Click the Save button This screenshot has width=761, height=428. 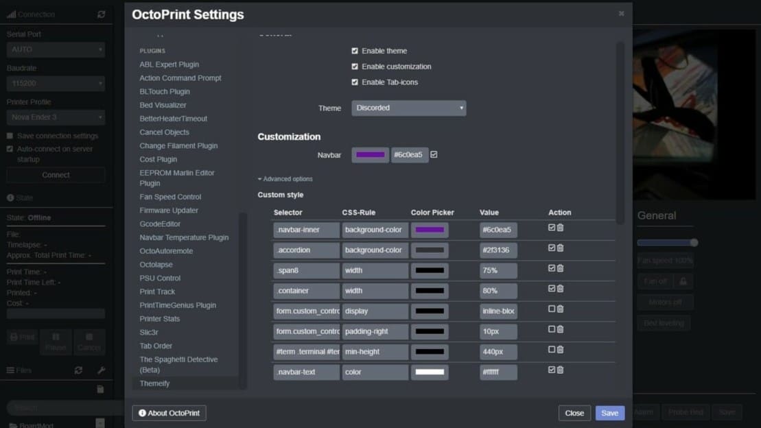pos(609,413)
